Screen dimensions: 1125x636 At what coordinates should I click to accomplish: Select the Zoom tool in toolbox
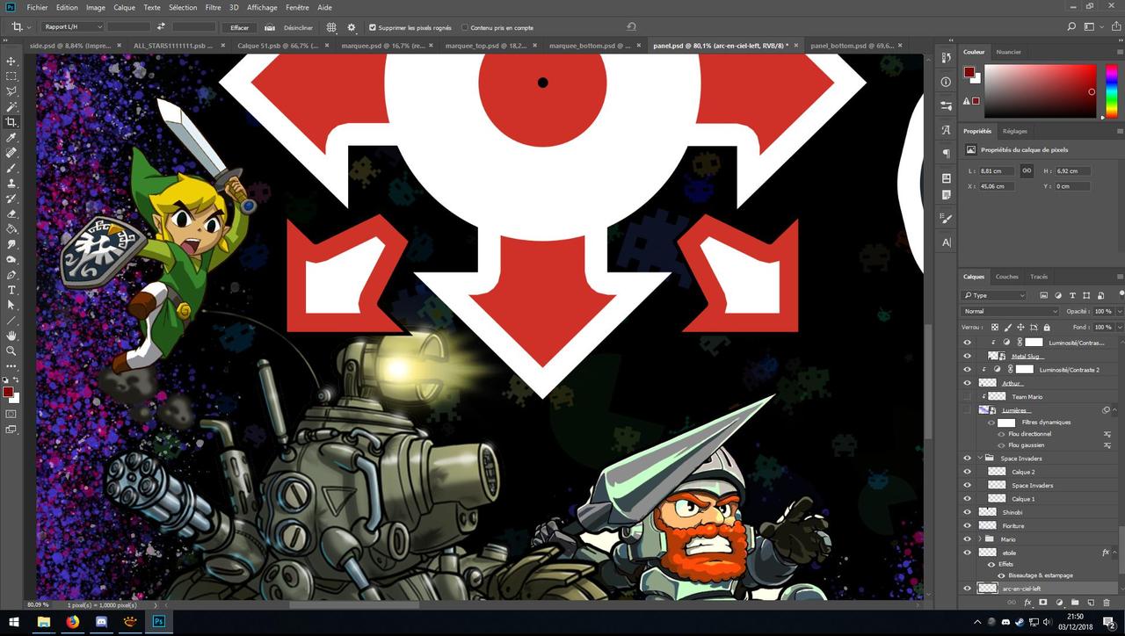point(11,351)
